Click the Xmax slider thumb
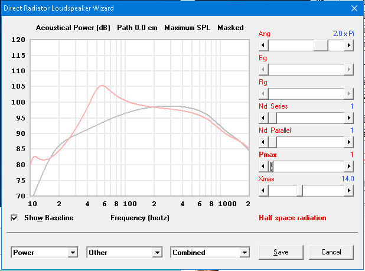 [299, 190]
